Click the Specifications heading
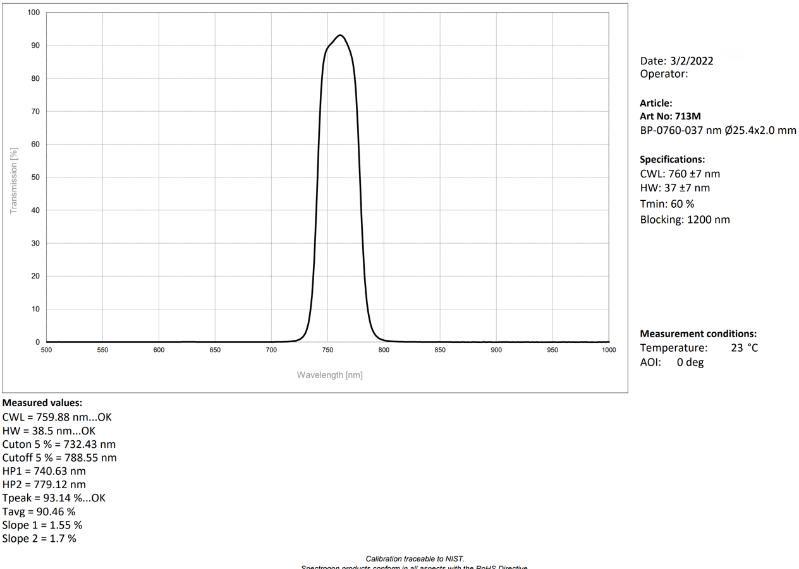Viewport: 799px width, 569px height. [x=672, y=160]
